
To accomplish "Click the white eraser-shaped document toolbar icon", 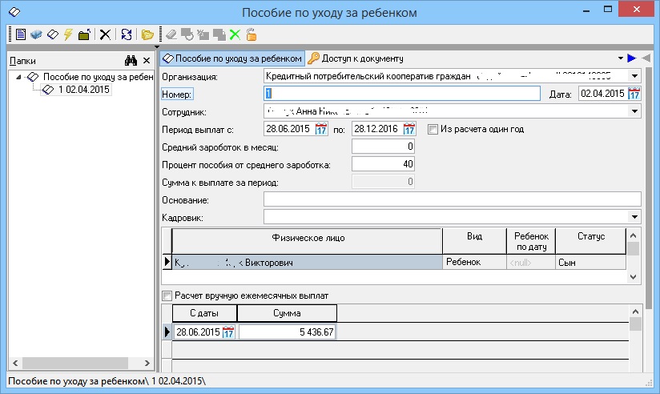I will 53,34.
